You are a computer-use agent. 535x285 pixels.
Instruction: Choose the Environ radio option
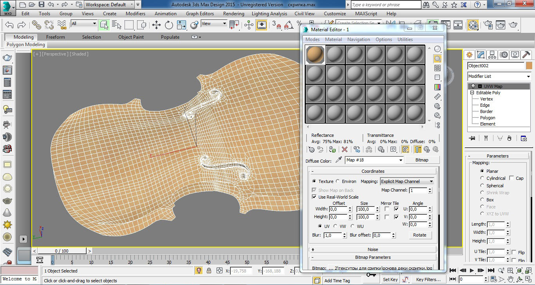point(338,181)
